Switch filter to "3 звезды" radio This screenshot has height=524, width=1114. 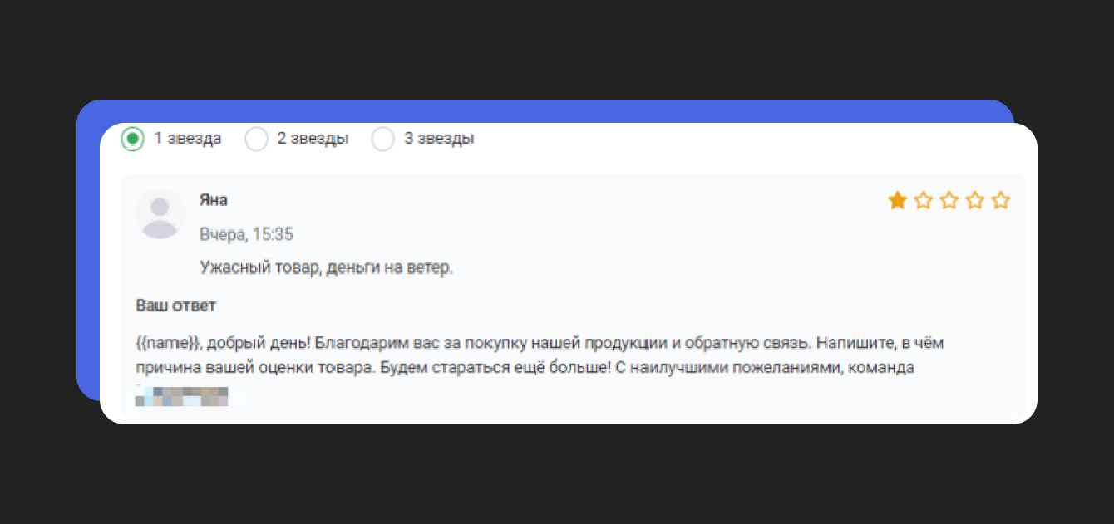click(382, 139)
